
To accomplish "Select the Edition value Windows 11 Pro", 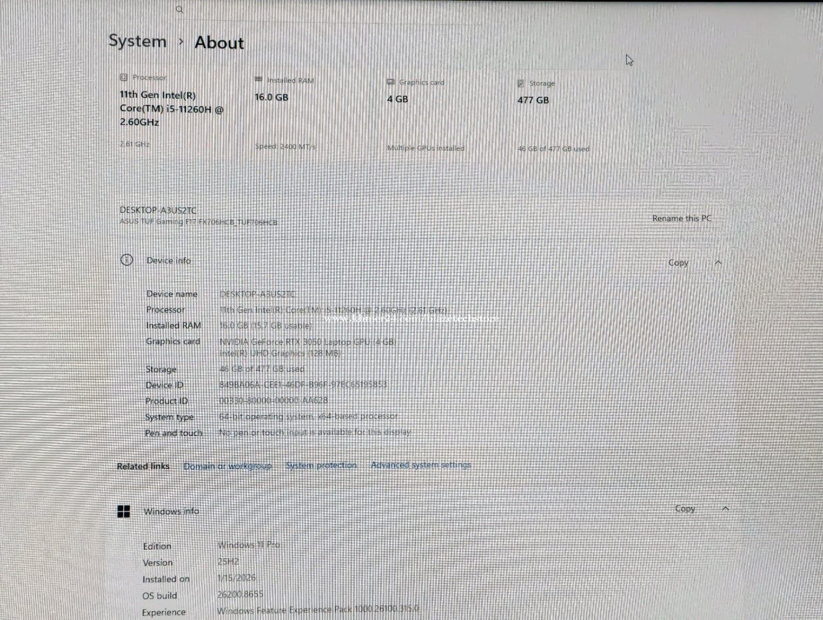I will [249, 545].
